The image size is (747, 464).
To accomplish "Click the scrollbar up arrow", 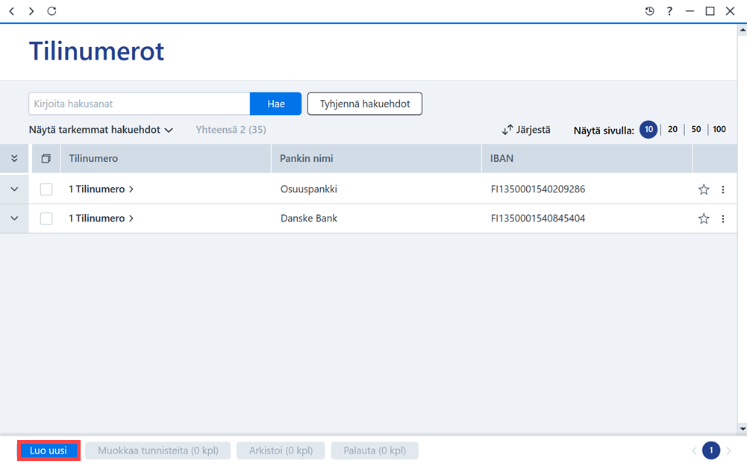I will click(x=743, y=30).
